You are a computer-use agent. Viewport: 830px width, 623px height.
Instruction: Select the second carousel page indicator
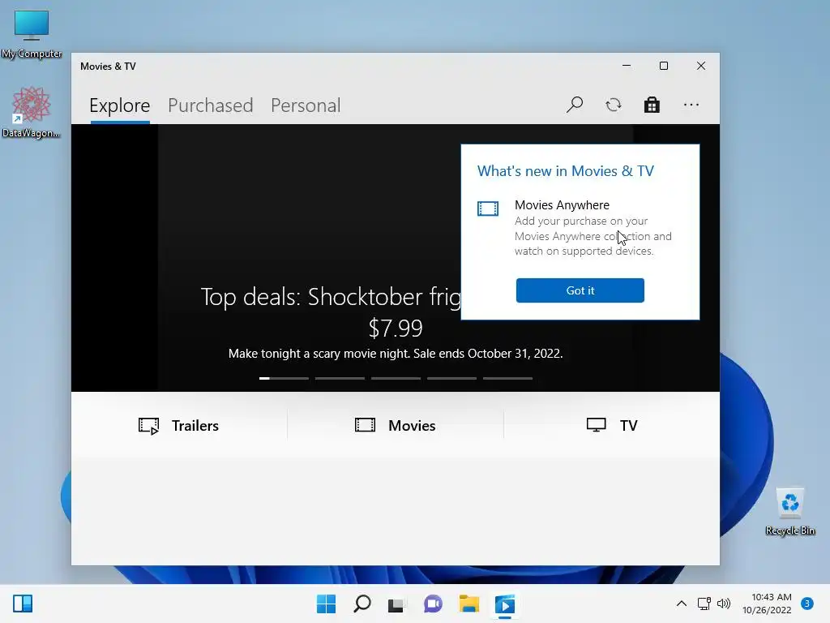tap(340, 378)
